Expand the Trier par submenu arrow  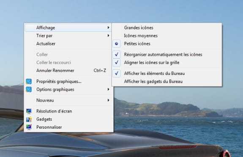[x=108, y=36]
